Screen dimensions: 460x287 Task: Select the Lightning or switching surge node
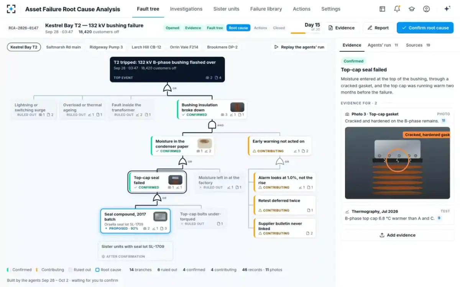(x=34, y=109)
